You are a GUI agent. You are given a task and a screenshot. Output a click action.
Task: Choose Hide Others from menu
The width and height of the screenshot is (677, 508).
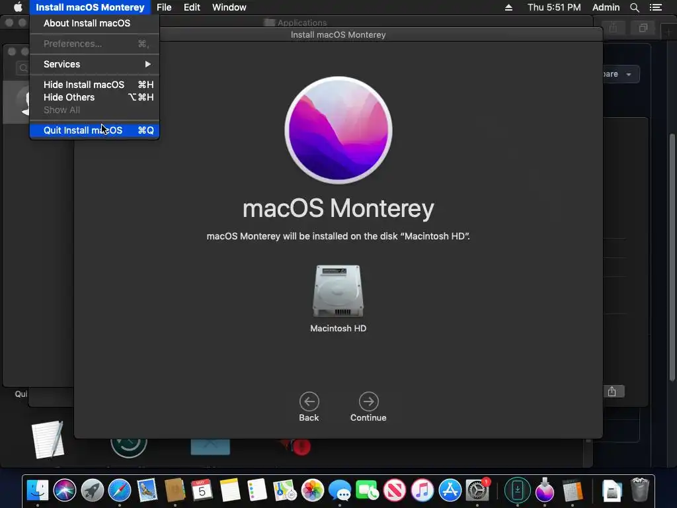coord(94,97)
